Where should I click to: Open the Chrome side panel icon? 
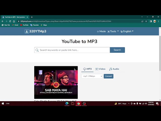click(151, 21)
